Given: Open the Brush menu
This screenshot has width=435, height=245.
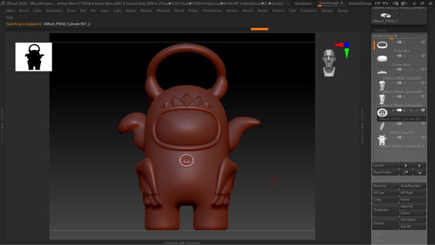Looking at the screenshot, I should coord(24,10).
